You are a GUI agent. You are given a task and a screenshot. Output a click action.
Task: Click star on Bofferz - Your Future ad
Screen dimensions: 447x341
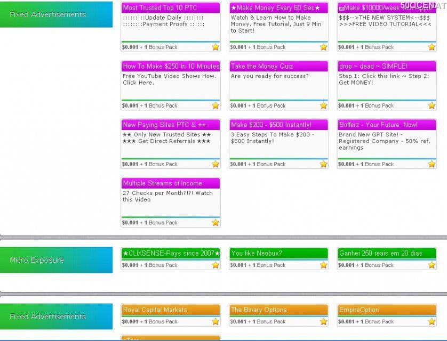(x=432, y=164)
